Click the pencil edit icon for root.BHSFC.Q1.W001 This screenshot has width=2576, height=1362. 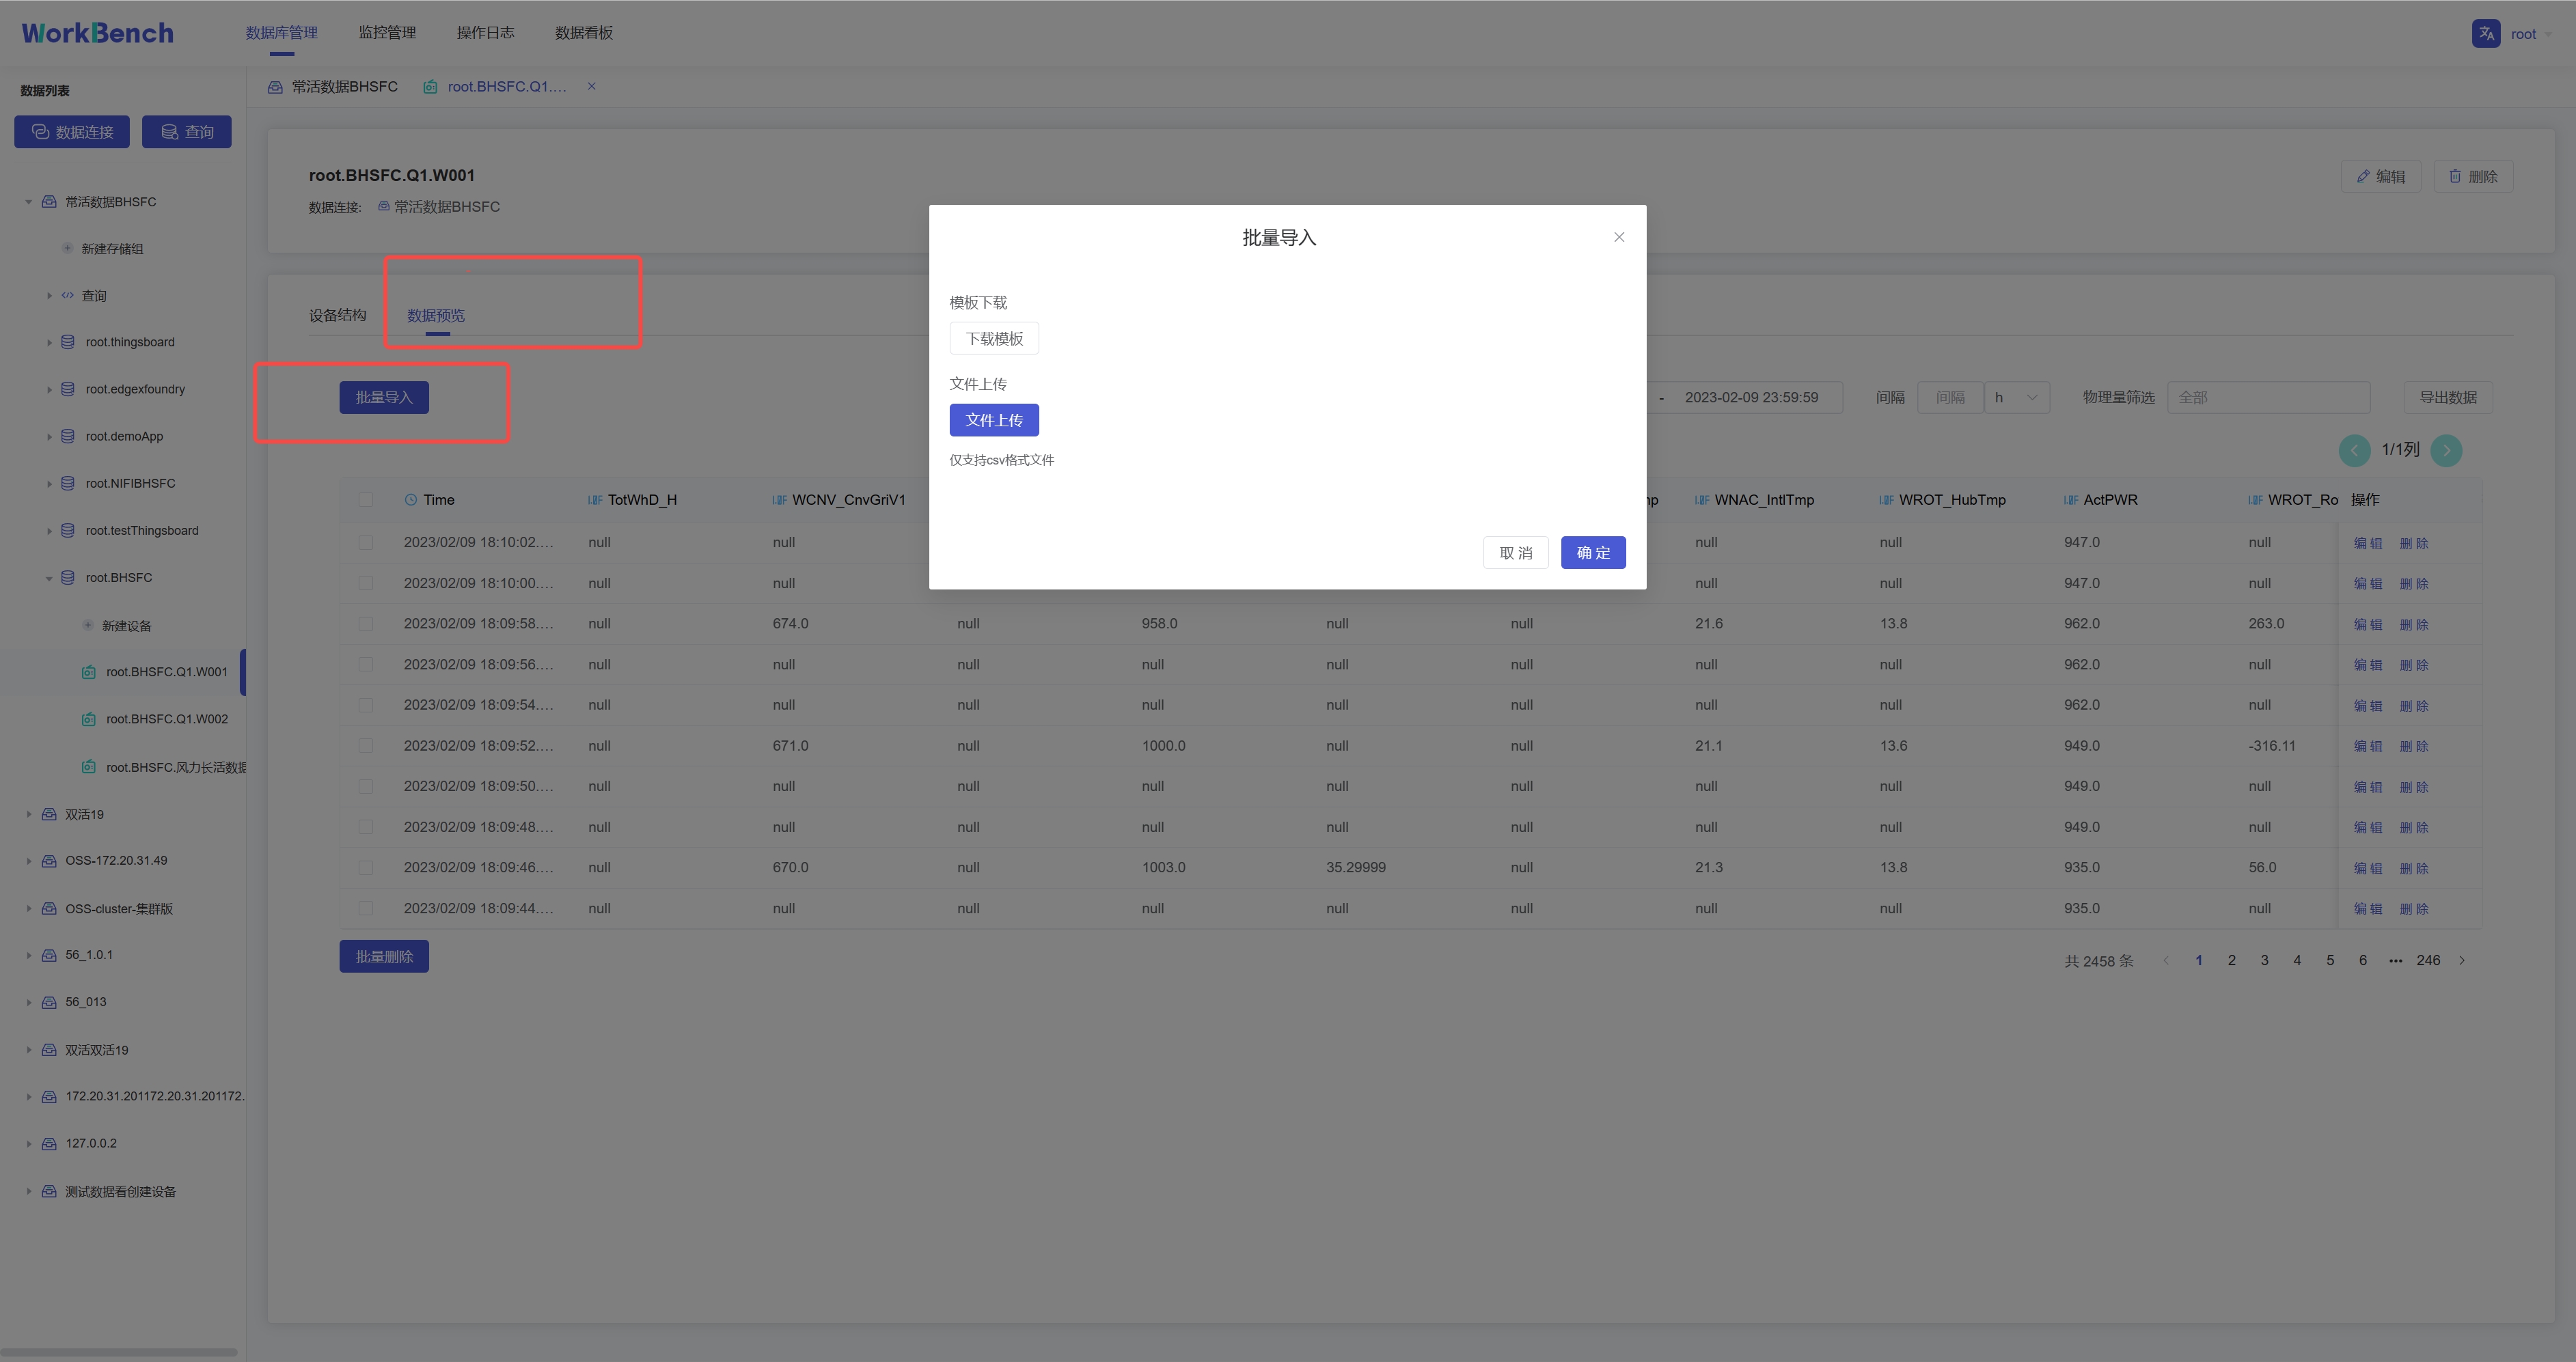point(2363,176)
